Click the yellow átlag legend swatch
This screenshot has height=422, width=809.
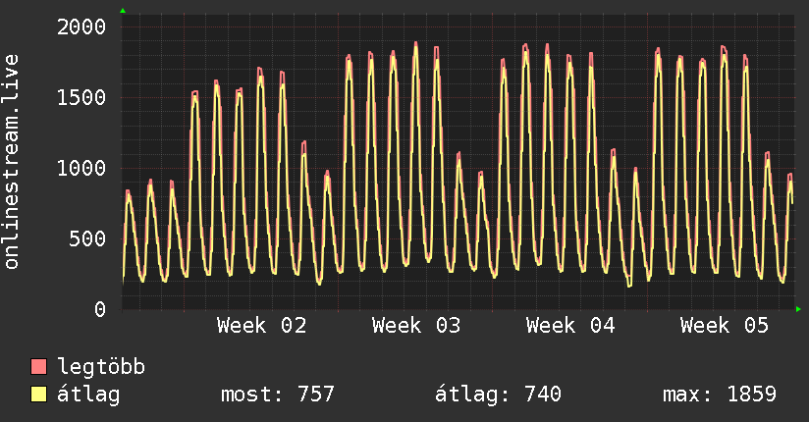[39, 396]
